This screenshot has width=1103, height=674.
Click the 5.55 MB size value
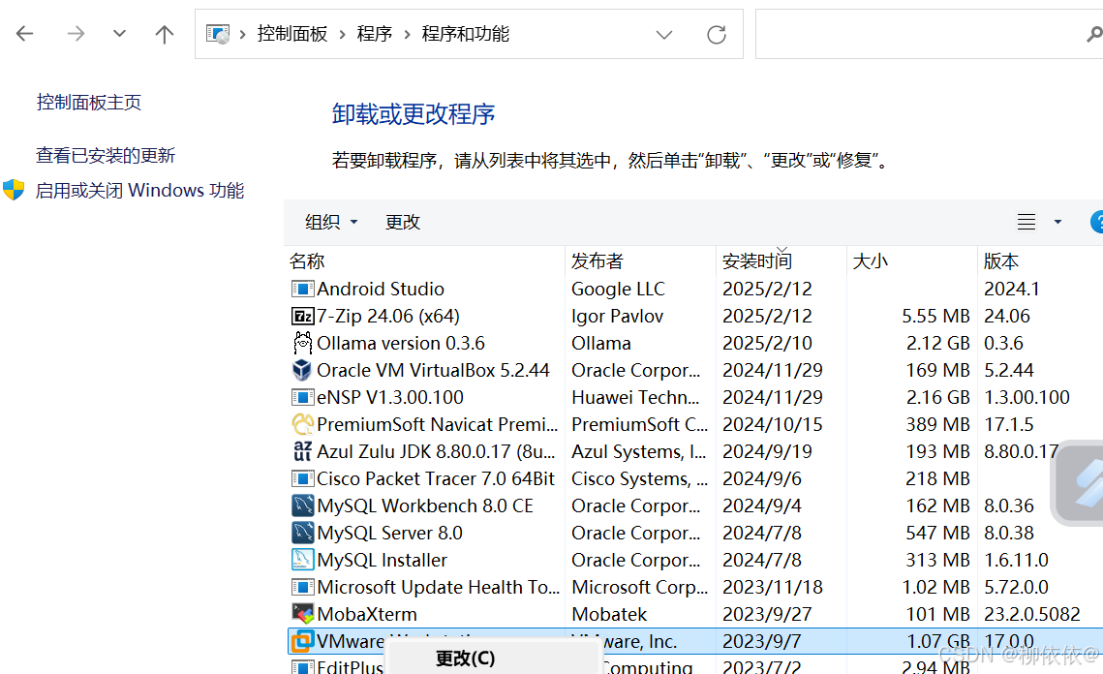pyautogui.click(x=936, y=317)
